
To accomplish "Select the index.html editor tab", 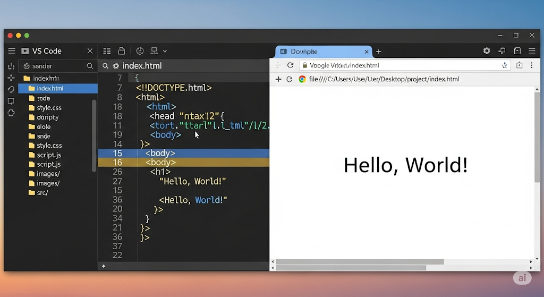I will click(x=142, y=66).
